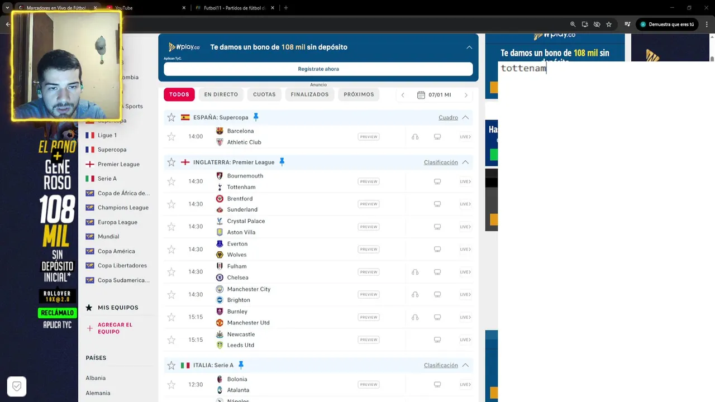
Task: Star the Bournemouth vs Tottenham match
Action: pos(171,181)
